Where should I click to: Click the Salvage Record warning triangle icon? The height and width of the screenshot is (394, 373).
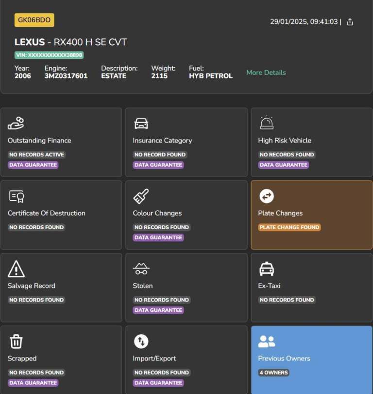17,269
